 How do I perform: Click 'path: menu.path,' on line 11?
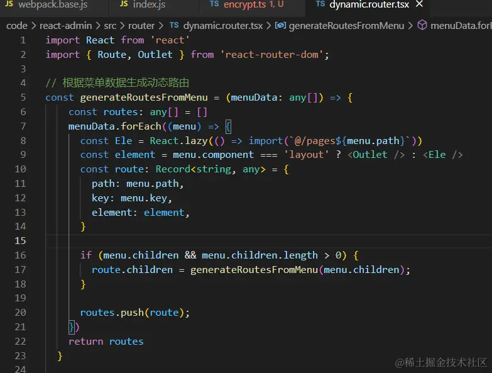138,184
